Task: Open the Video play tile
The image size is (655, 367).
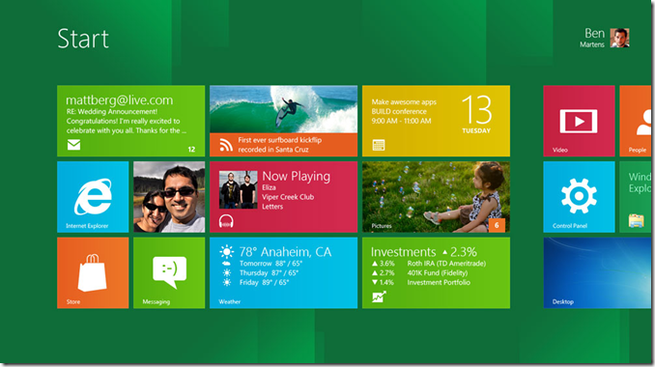Action: 579,121
